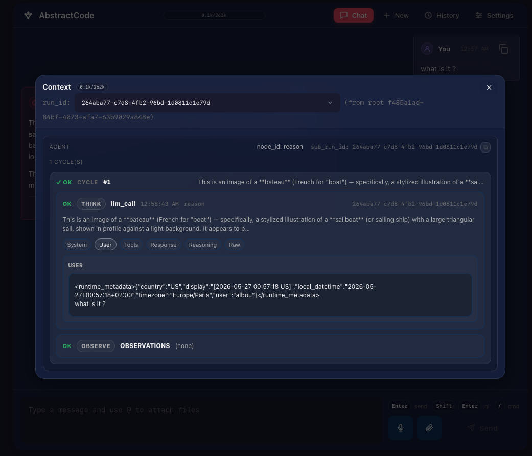Click the 0.1k/262k context badge
Screen dimensions: 532x456
(92, 87)
